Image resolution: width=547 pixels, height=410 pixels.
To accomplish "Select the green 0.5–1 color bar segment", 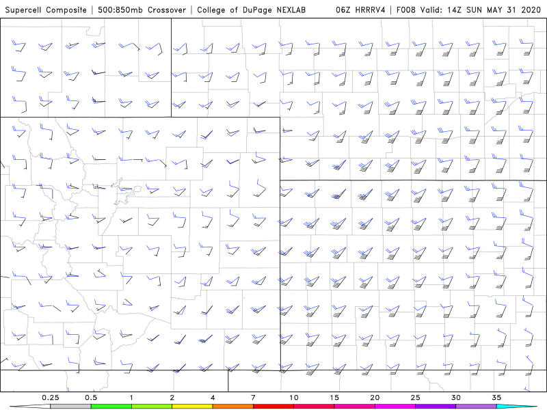I will (x=111, y=407).
